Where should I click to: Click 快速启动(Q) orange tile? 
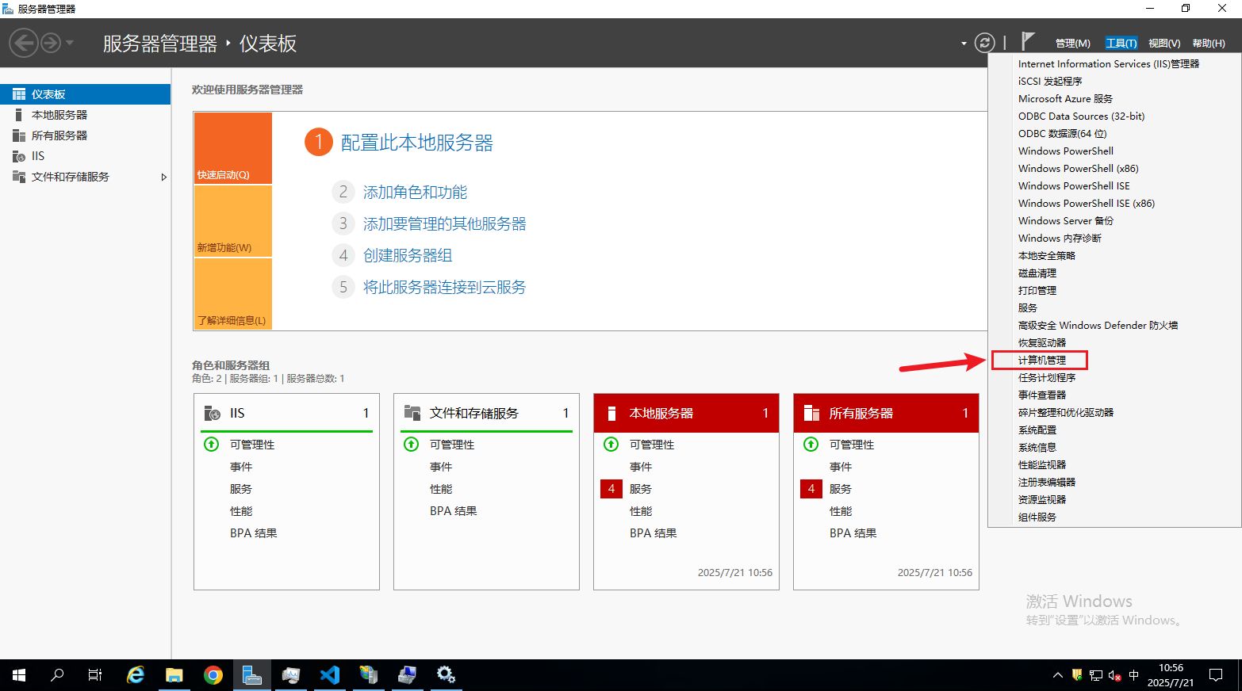click(232, 148)
